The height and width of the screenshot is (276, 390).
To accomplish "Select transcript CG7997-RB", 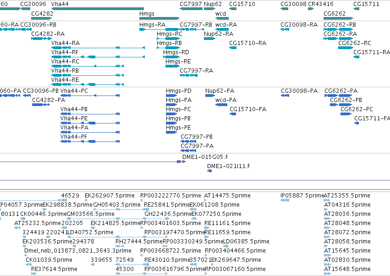I will 192,29.
